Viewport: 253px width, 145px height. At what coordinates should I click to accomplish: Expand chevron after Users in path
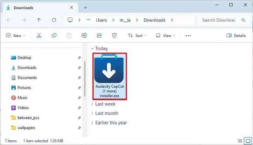pyautogui.click(x=113, y=20)
